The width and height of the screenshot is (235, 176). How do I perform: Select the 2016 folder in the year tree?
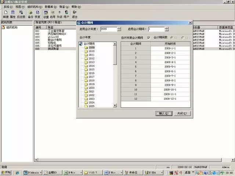pos(90,73)
